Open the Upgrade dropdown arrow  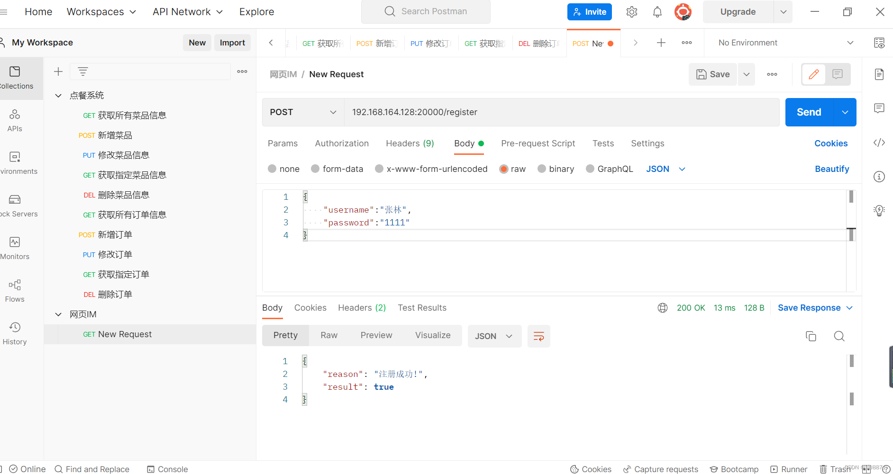pos(783,12)
